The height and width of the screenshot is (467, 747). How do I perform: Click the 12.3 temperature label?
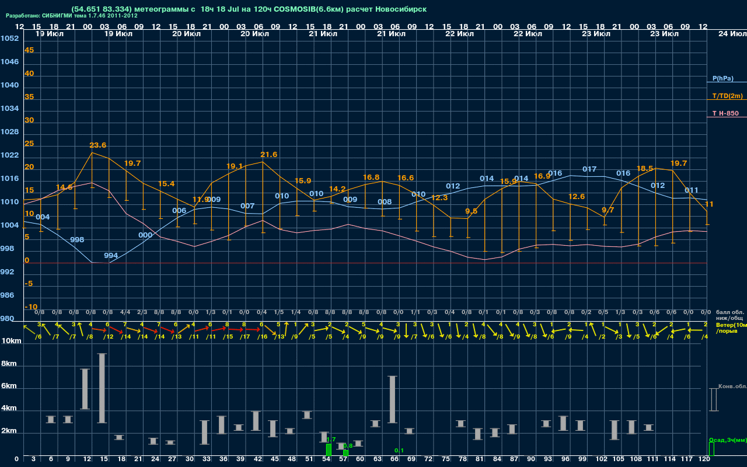(439, 198)
